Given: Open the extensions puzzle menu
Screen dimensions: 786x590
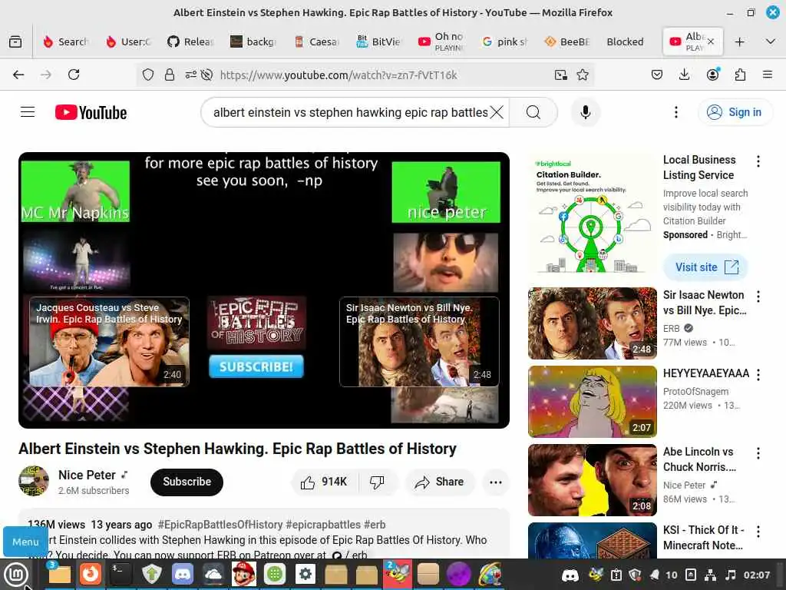Looking at the screenshot, I should [x=740, y=75].
